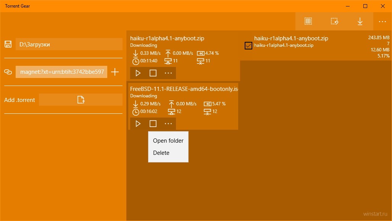Click 00:11:40 remaining time value
Viewport: 392px width, 221px height.
coord(149,61)
